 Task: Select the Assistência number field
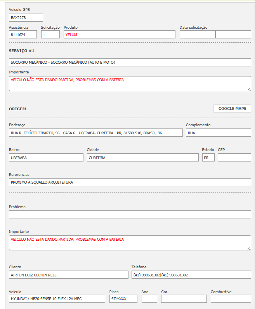23,35
